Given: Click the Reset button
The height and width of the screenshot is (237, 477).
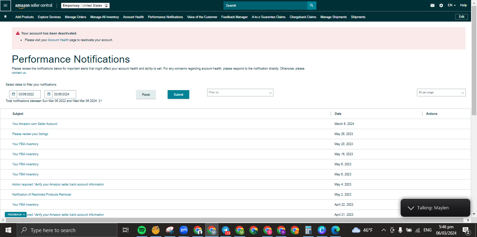Looking at the screenshot, I should (x=146, y=95).
